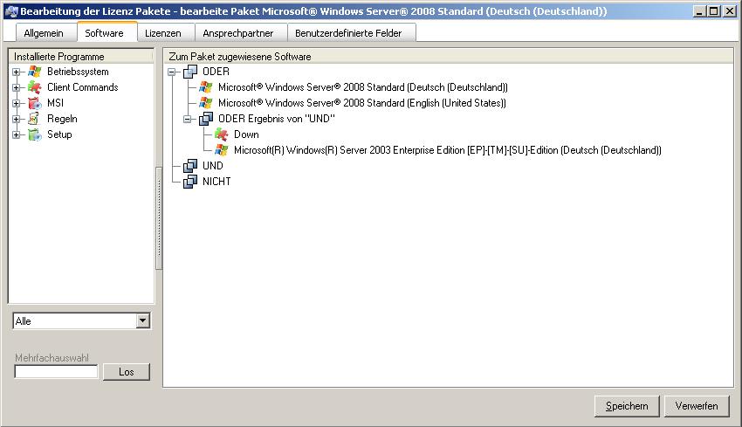742x427 pixels.
Task: Maximize the license package window
Action: point(713,10)
